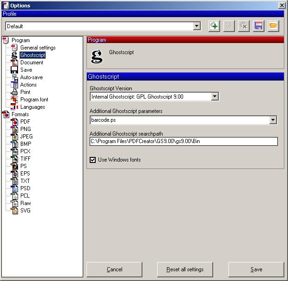Click the Languages flags icon
288x281 pixels.
(x=14, y=107)
